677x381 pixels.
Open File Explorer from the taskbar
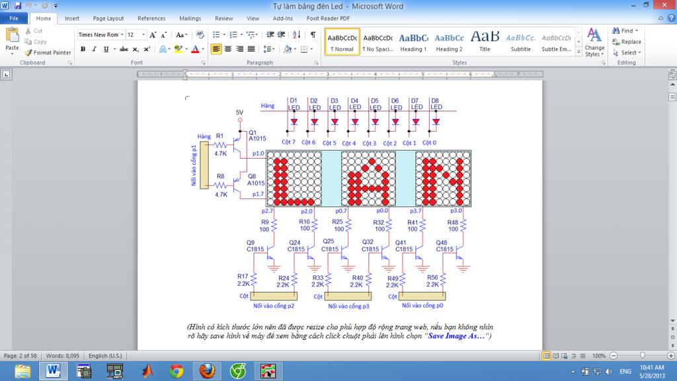click(x=22, y=370)
